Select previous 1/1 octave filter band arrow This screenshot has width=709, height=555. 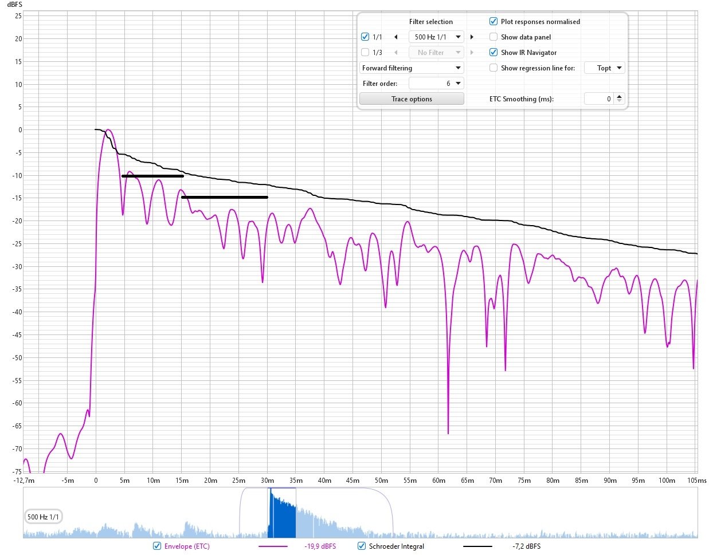point(395,37)
